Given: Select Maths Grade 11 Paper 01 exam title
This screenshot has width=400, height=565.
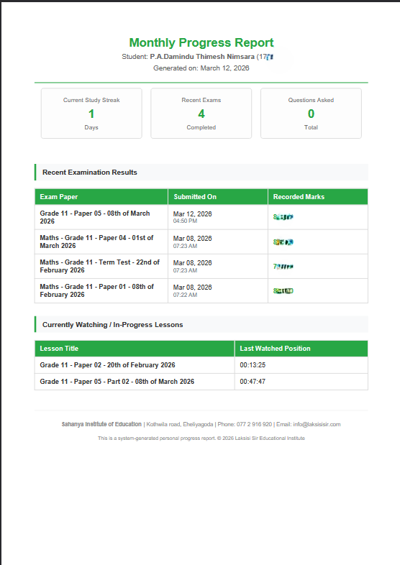Looking at the screenshot, I should pos(96,290).
